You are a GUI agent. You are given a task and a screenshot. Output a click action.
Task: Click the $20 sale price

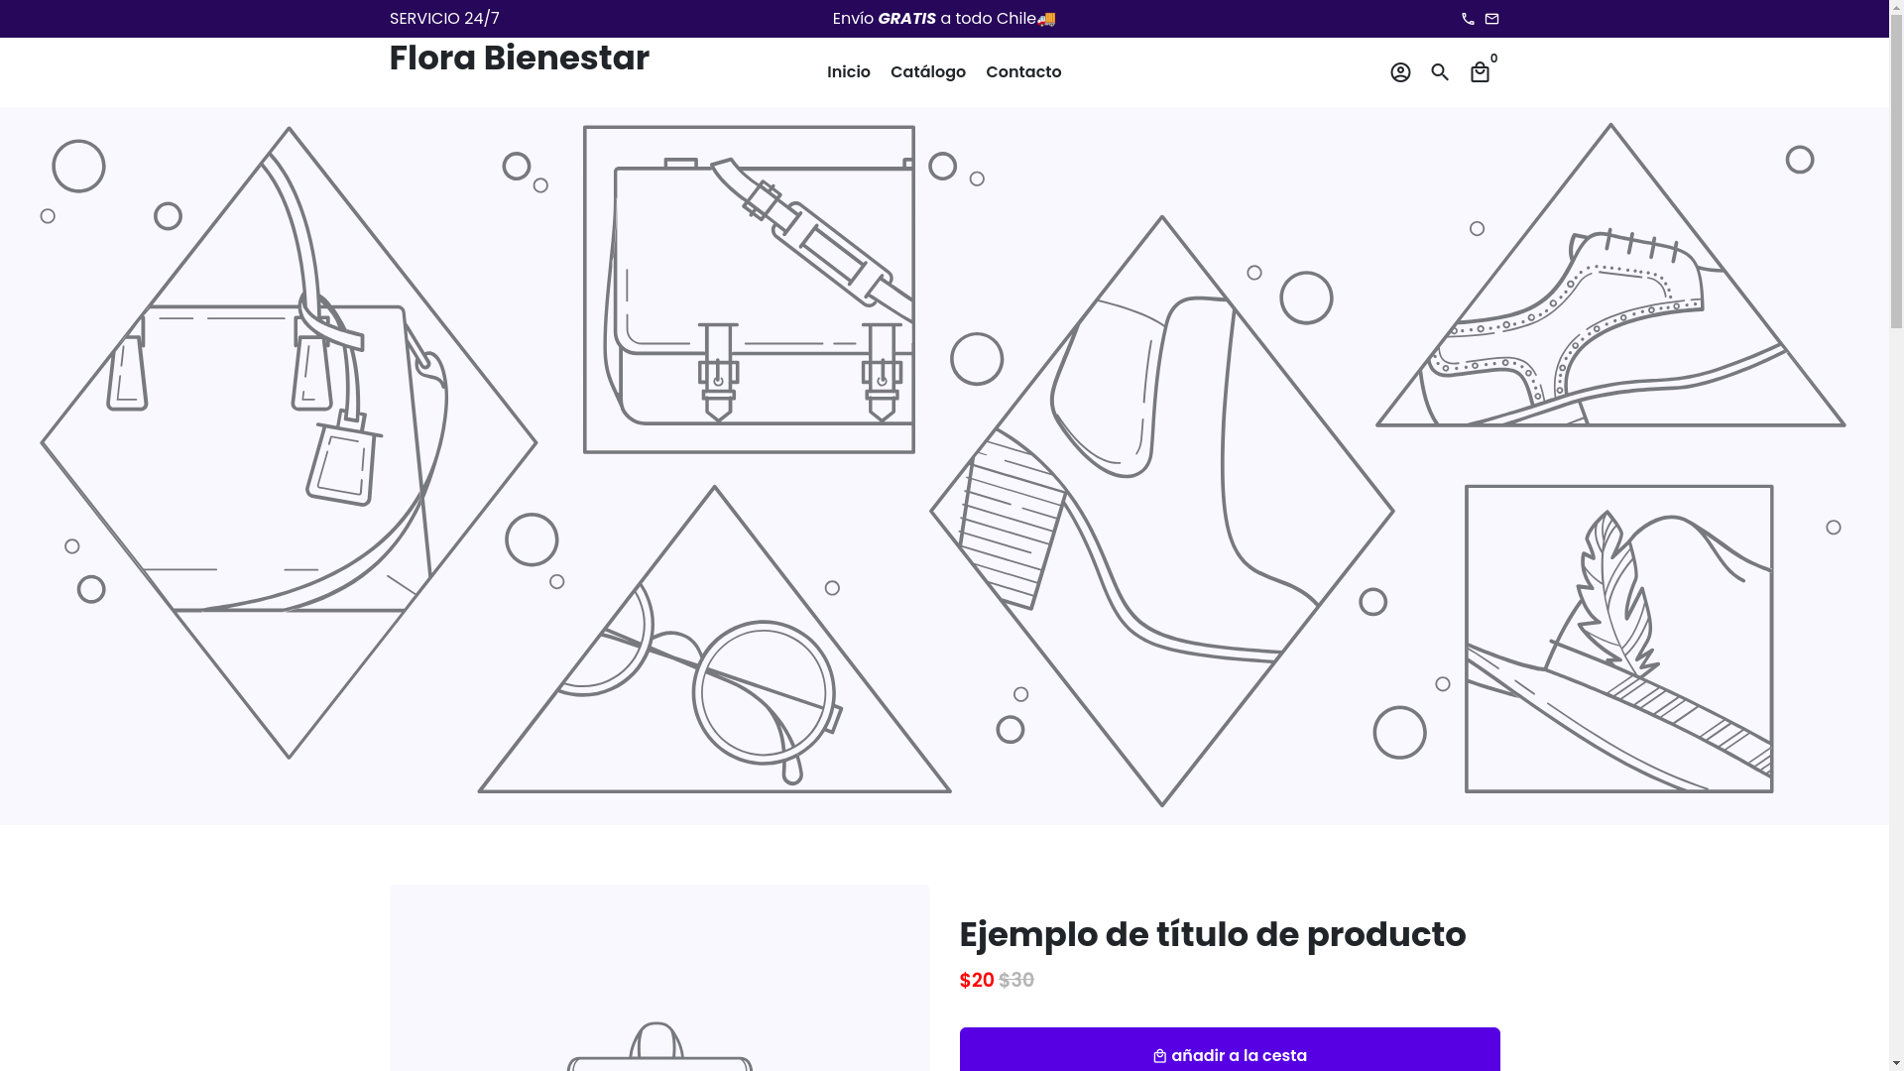click(977, 980)
